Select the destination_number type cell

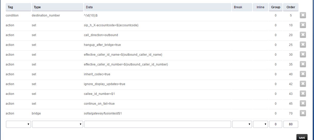(x=46, y=15)
